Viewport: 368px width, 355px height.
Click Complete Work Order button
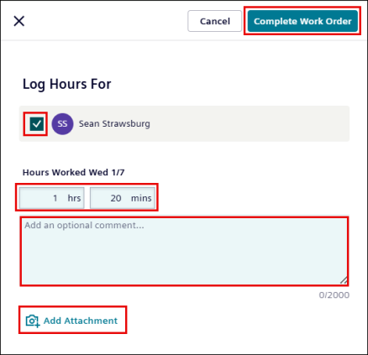click(x=302, y=21)
